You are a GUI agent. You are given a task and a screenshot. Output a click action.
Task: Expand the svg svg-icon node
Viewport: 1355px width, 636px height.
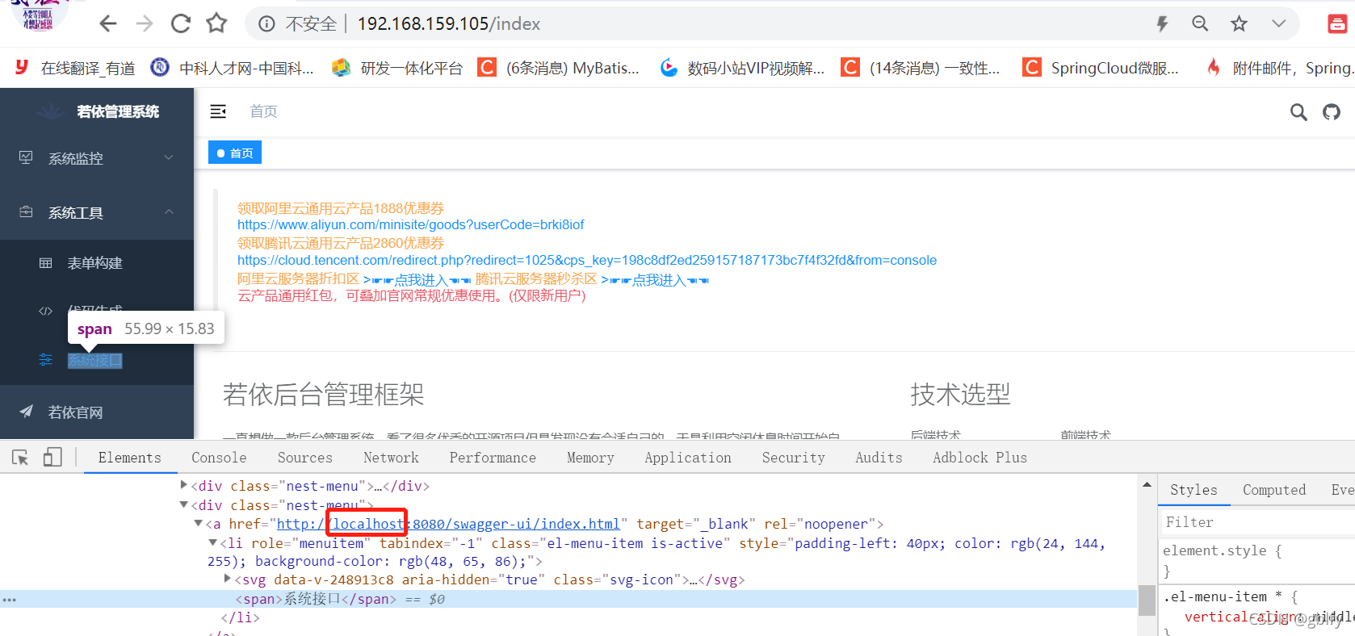click(228, 579)
